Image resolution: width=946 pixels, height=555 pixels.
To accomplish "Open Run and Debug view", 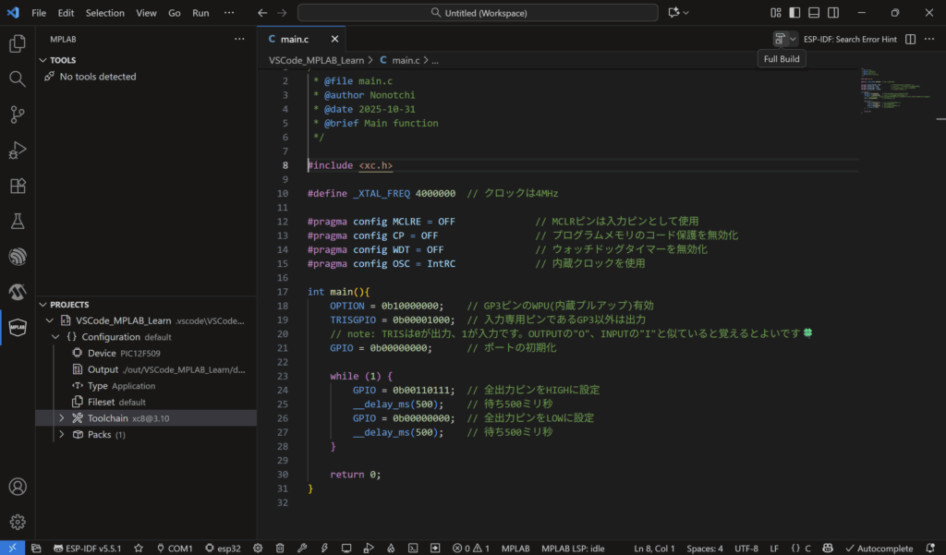I will (x=17, y=151).
